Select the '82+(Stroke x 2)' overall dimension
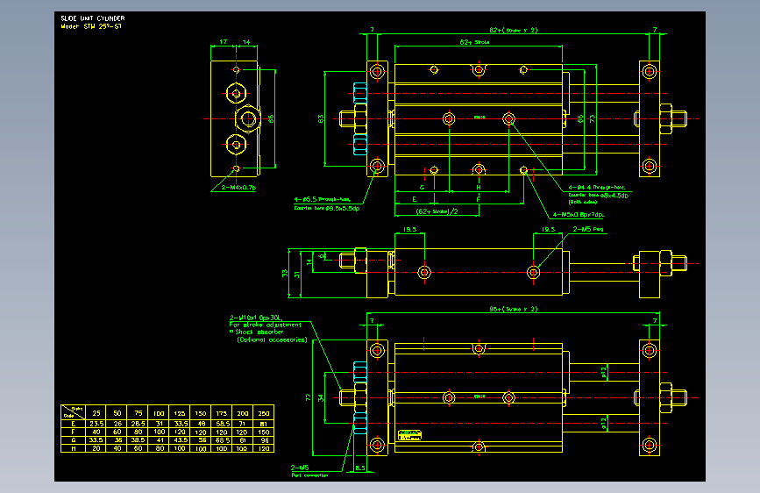 (x=514, y=30)
